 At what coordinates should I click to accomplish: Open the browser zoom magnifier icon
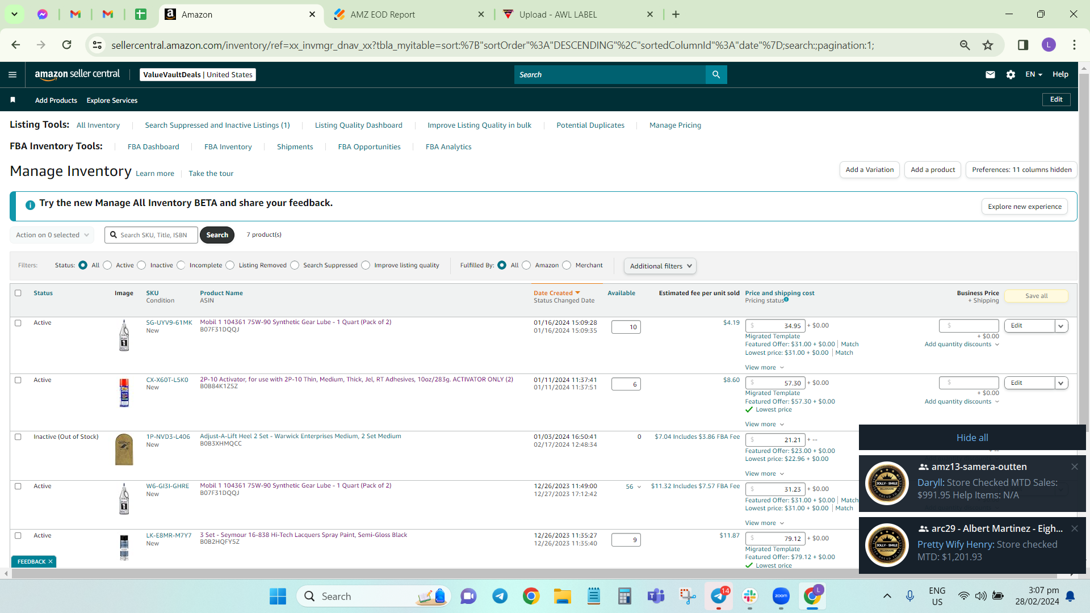965,45
